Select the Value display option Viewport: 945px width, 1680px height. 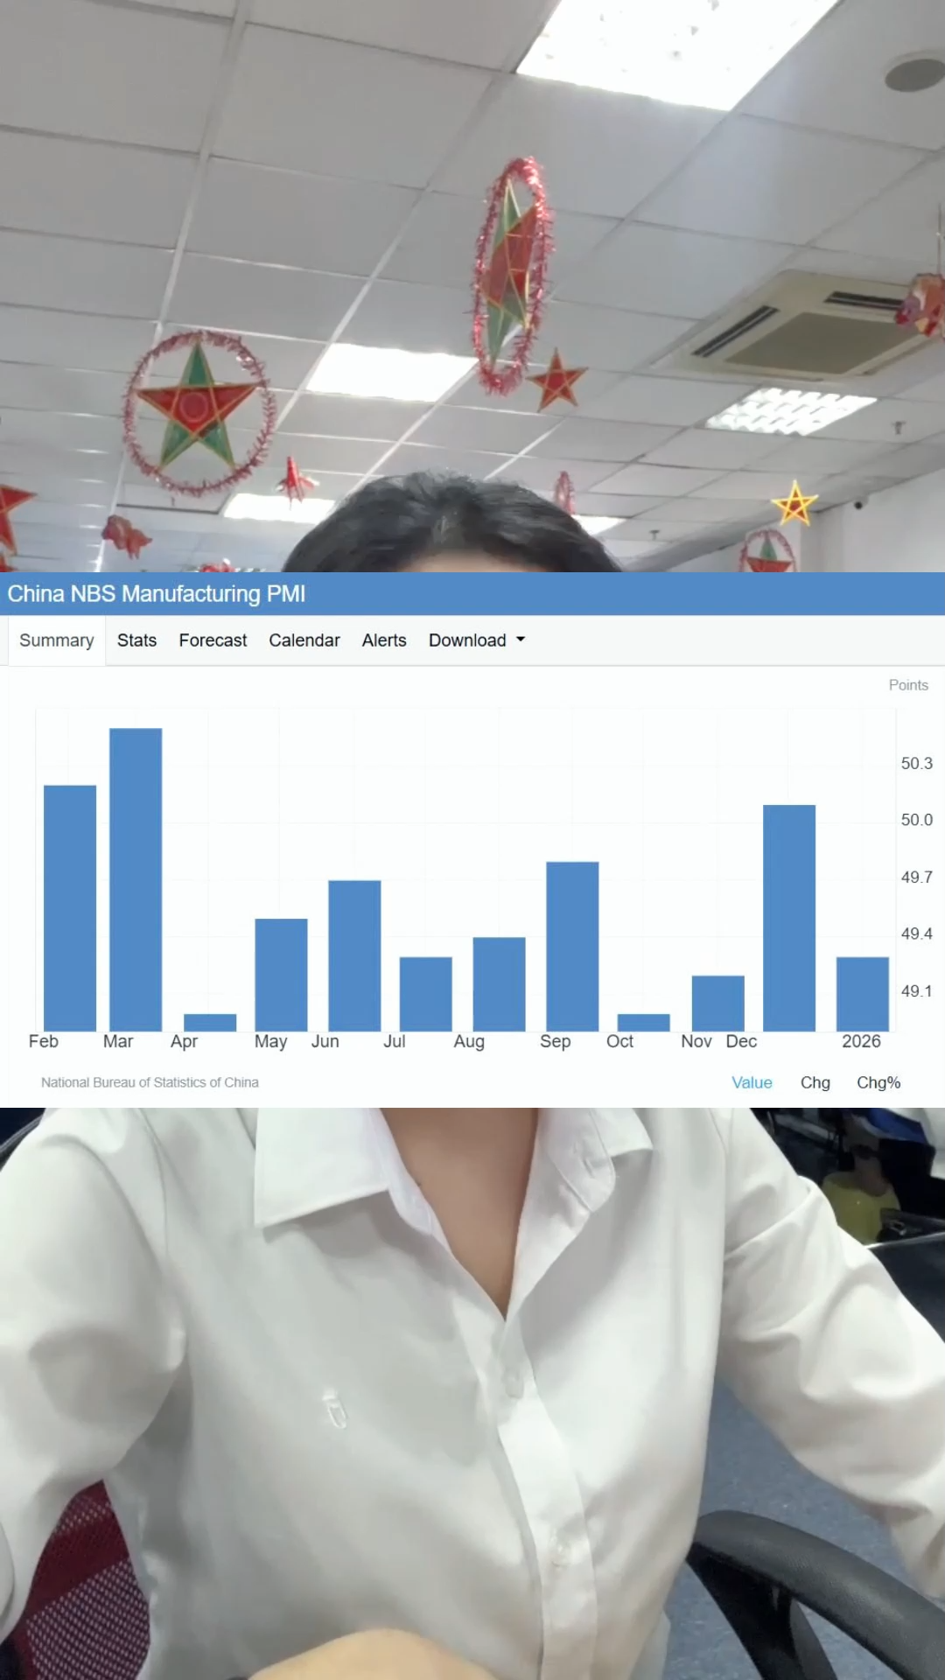(752, 1082)
